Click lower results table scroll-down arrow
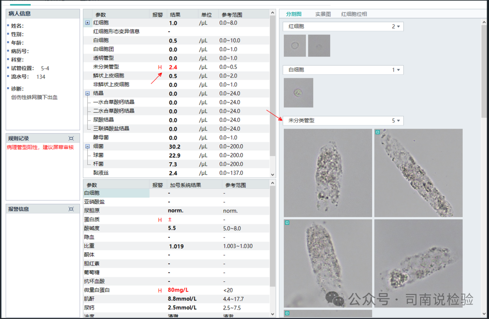The image size is (489, 319). 273,314
